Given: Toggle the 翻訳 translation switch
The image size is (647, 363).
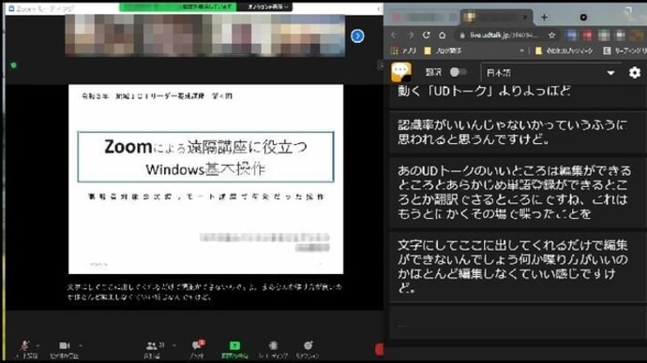Looking at the screenshot, I should click(458, 72).
